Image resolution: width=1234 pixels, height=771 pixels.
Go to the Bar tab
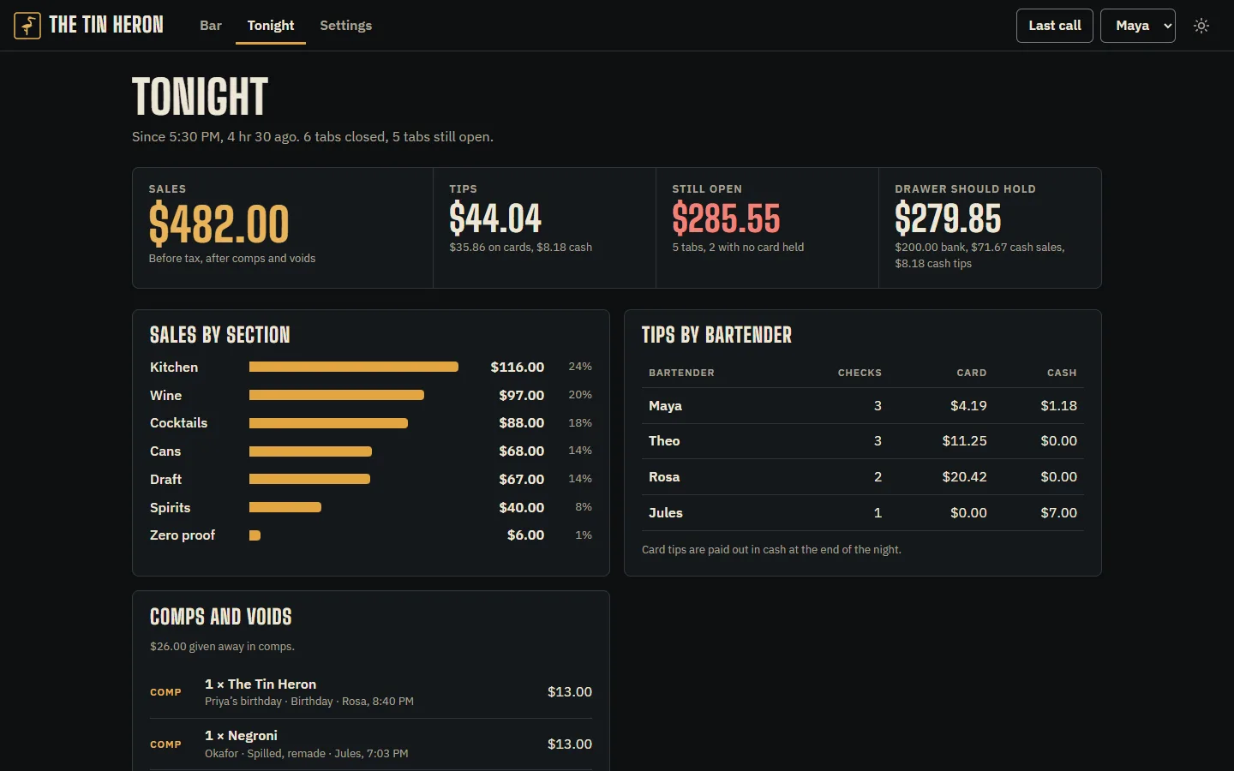point(211,26)
